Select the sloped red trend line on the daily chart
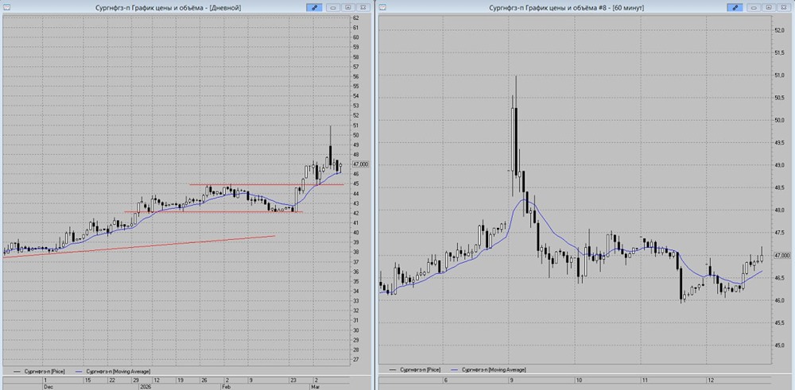The width and height of the screenshot is (795, 390). tap(138, 247)
